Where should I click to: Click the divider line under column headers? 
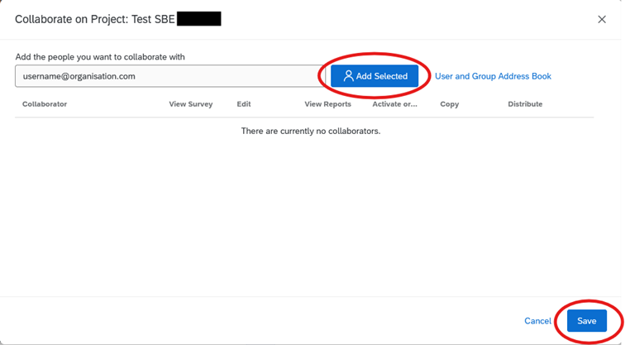click(304, 117)
